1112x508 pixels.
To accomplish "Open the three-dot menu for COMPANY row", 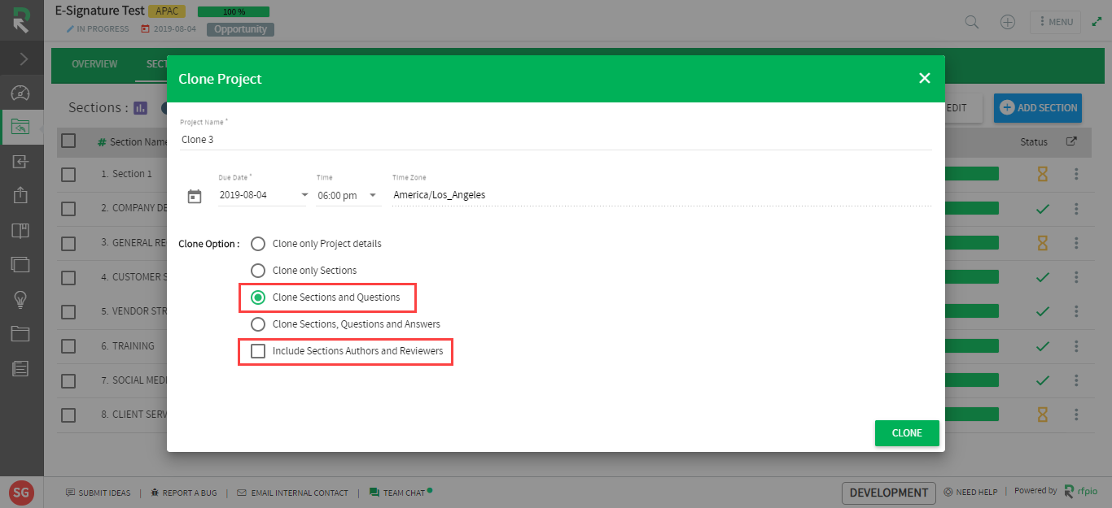I will (x=1076, y=209).
